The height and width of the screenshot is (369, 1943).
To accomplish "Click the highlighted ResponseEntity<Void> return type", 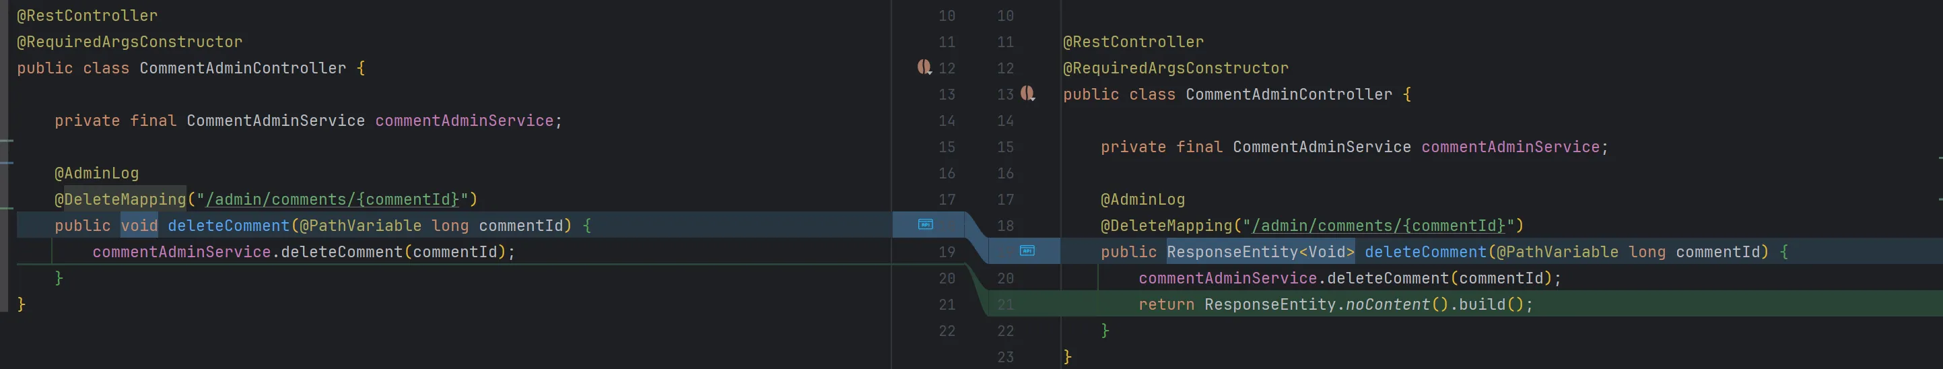I will pos(1260,252).
